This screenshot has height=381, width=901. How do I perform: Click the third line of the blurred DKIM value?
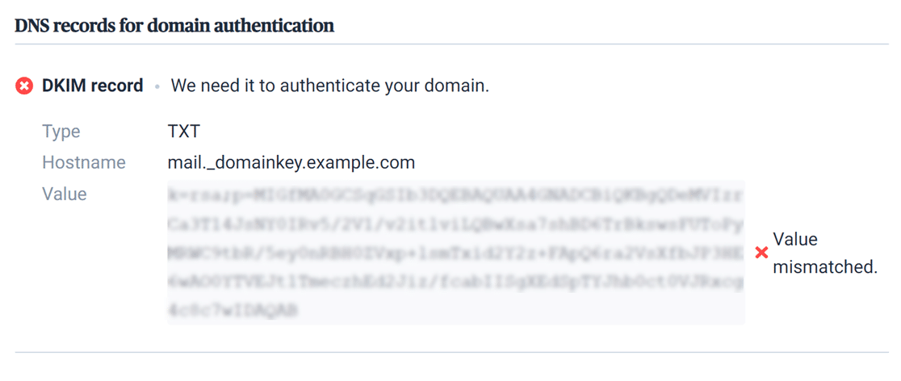click(455, 253)
